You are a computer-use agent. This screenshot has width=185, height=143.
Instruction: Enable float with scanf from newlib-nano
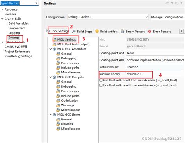pyautogui.click(x=101, y=85)
